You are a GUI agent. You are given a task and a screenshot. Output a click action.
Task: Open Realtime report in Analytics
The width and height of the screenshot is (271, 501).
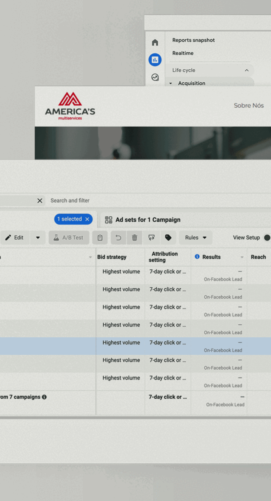point(183,53)
